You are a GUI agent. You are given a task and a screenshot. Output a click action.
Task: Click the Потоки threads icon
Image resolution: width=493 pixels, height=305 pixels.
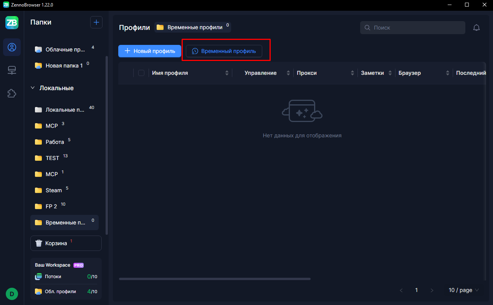click(x=38, y=277)
